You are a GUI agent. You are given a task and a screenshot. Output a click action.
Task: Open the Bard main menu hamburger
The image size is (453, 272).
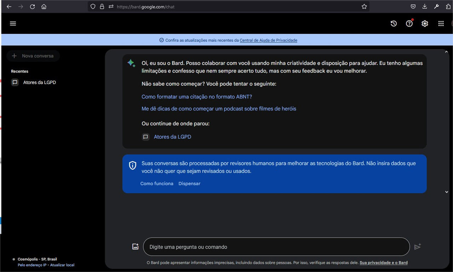pyautogui.click(x=13, y=23)
